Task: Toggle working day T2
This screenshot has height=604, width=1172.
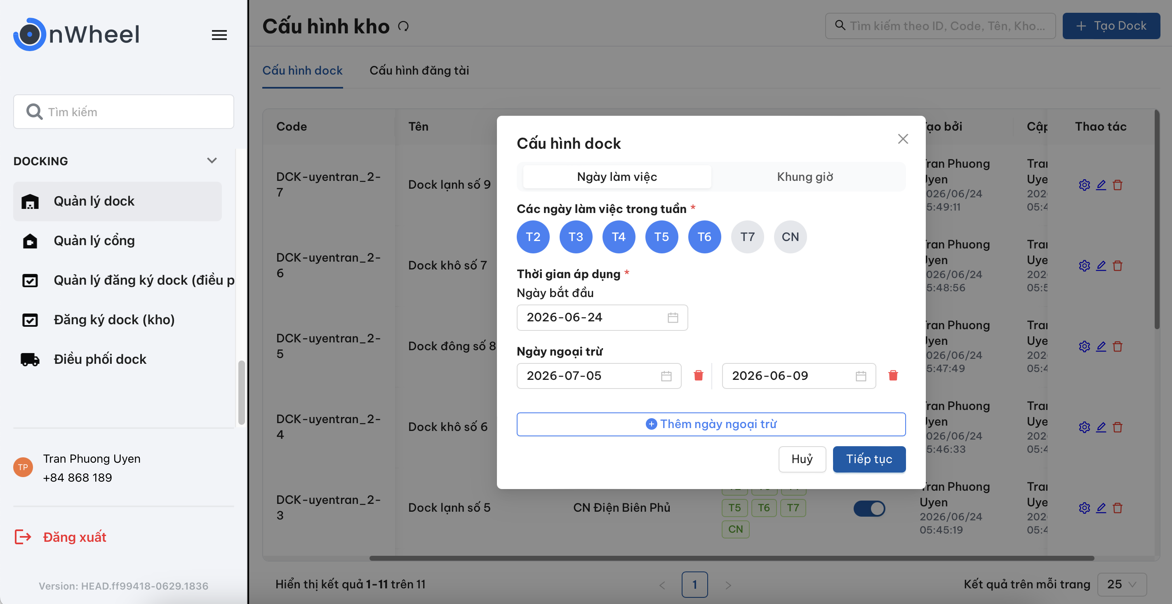Action: pos(533,237)
